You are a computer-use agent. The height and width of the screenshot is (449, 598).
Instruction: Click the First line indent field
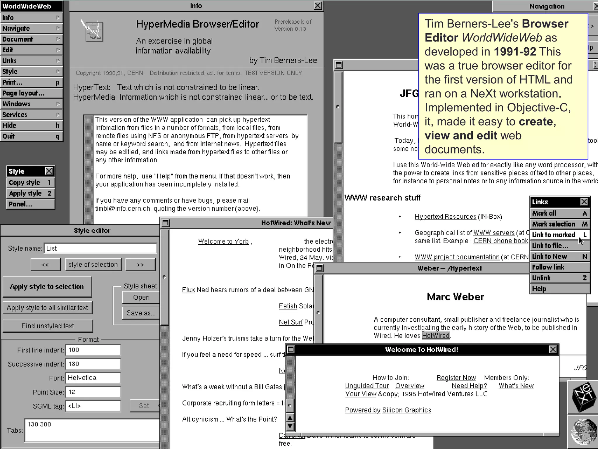[x=93, y=350]
